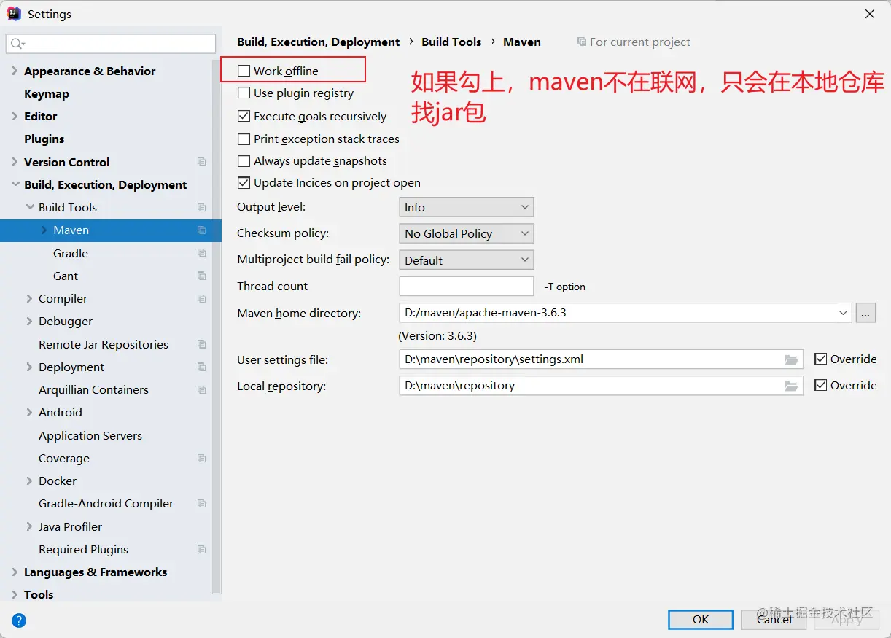Expand the Version Control node
Screen dimensions: 891x638
15,162
